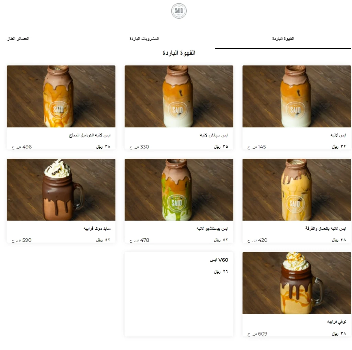Click the 609 calories label
Image resolution: width=352 pixels, height=350 pixels.
pos(257,334)
